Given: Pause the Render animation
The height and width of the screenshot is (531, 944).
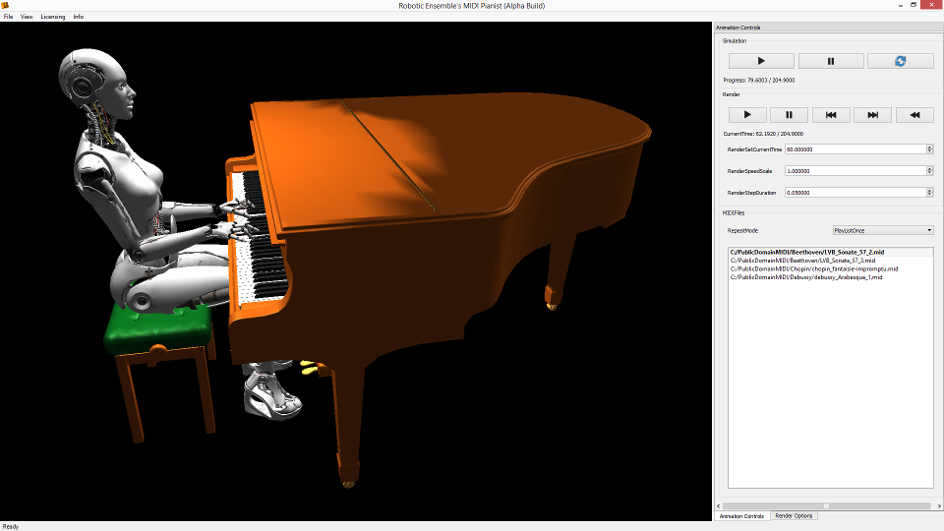Looking at the screenshot, I should pos(789,114).
